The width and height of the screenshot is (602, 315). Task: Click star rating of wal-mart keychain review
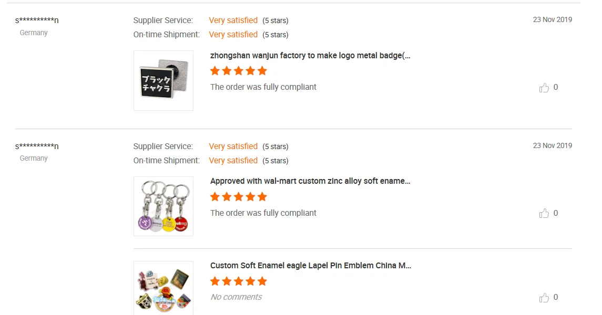(239, 197)
